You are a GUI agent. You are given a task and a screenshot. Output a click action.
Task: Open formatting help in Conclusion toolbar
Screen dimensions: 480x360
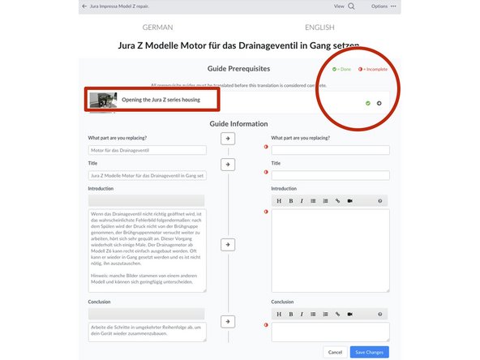tap(380, 315)
